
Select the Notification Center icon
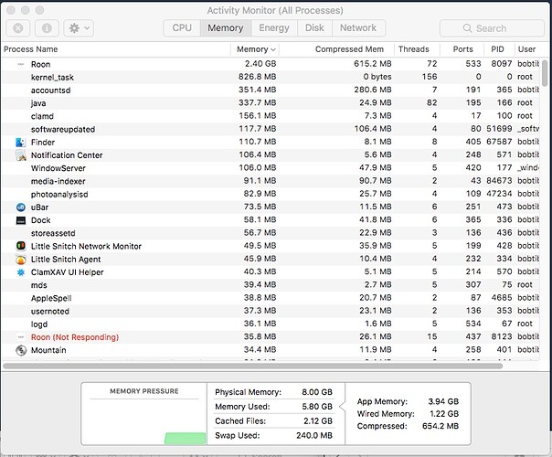coord(21,155)
